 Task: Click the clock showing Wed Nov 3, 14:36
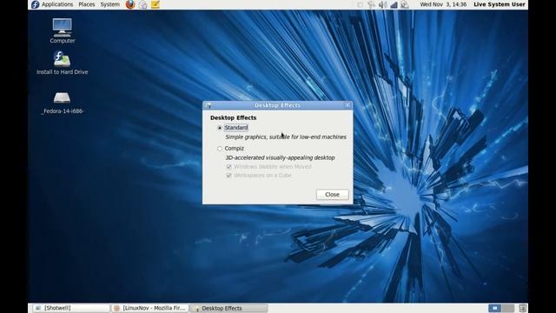tap(443, 4)
